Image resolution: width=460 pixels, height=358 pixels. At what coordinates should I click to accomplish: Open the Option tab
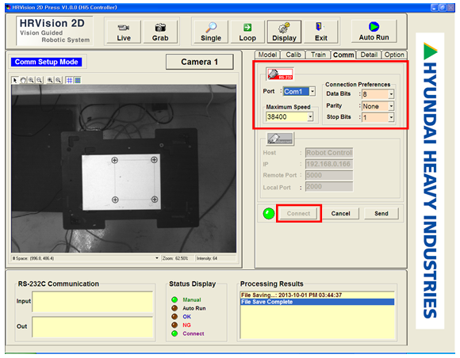pos(394,55)
